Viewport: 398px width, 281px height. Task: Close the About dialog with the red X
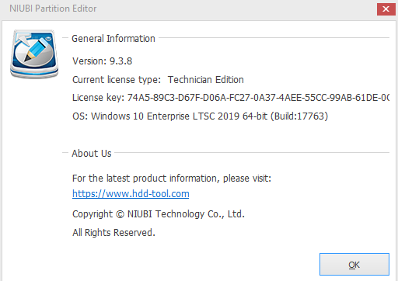(x=386, y=9)
